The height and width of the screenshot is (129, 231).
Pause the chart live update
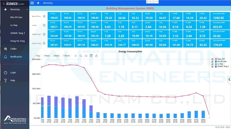tap(76, 56)
